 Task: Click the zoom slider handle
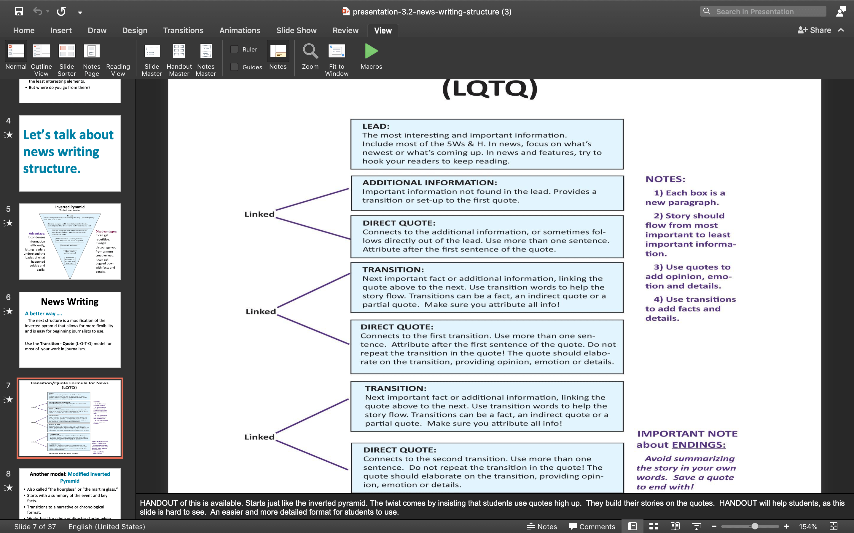click(755, 526)
